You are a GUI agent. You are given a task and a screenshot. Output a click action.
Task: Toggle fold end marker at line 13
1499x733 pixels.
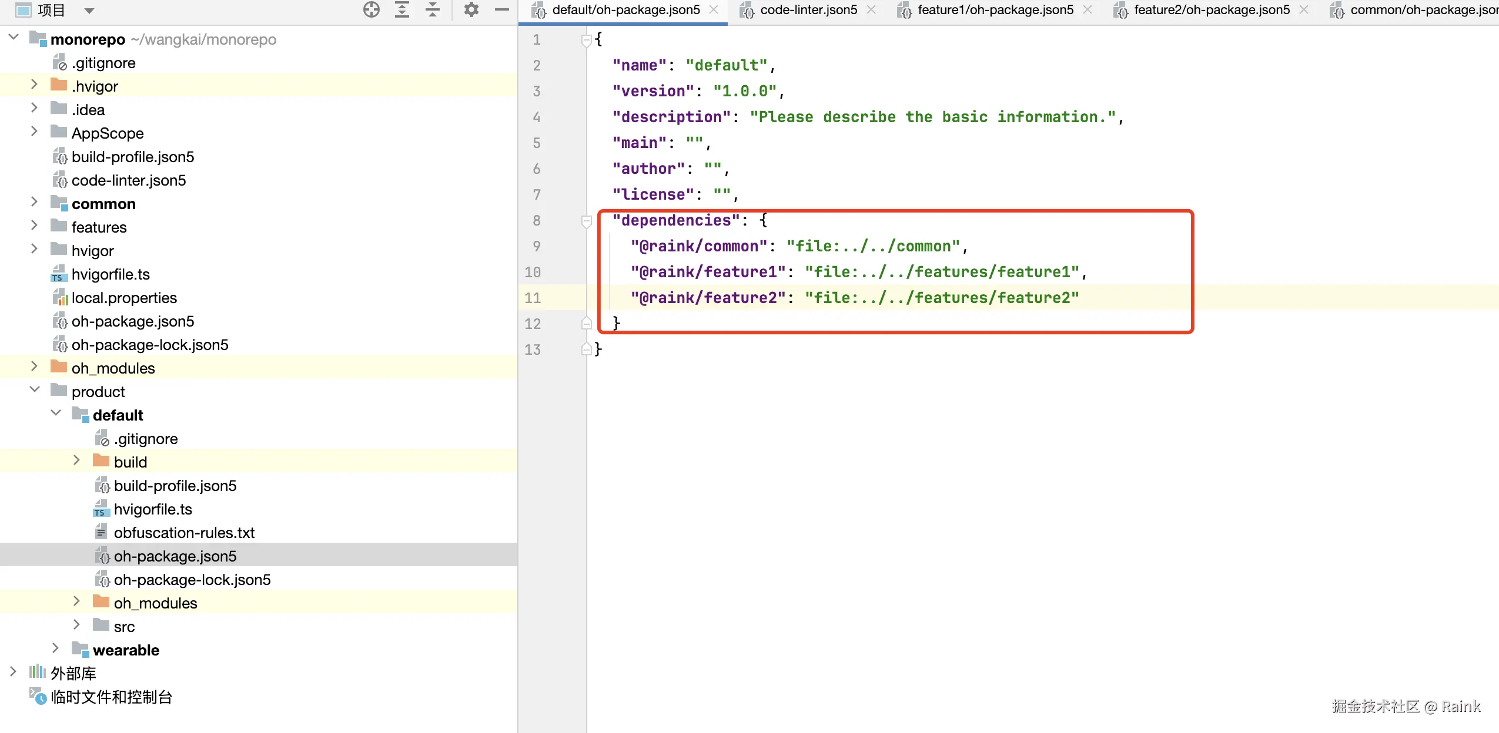(586, 349)
